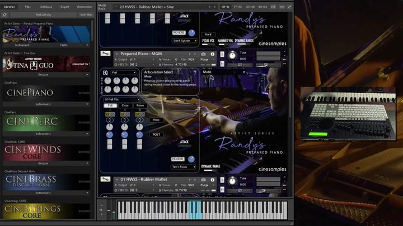
Task: Click info icon for Prepared Piano - MGM
Action: click(x=213, y=54)
